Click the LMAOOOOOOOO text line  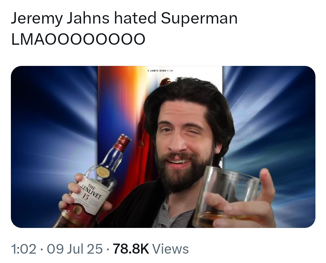pos(78,39)
